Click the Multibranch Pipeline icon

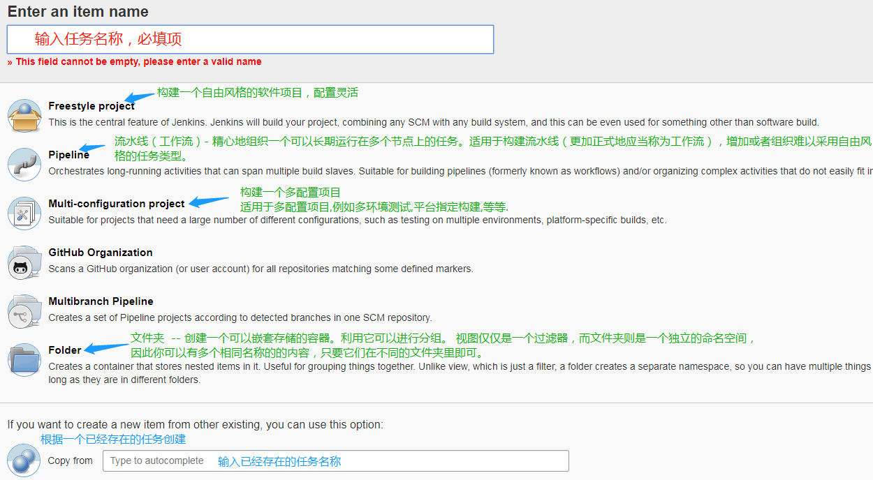click(x=24, y=311)
